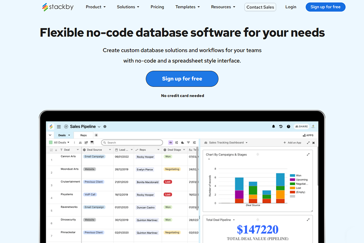
Task: Open the Reps column dropdown arrow
Action: click(158, 150)
